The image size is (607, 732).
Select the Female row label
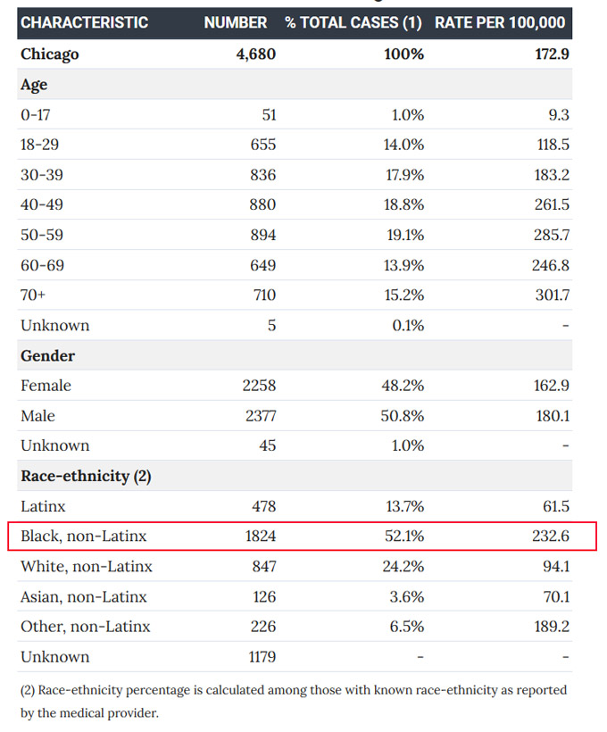click(46, 386)
